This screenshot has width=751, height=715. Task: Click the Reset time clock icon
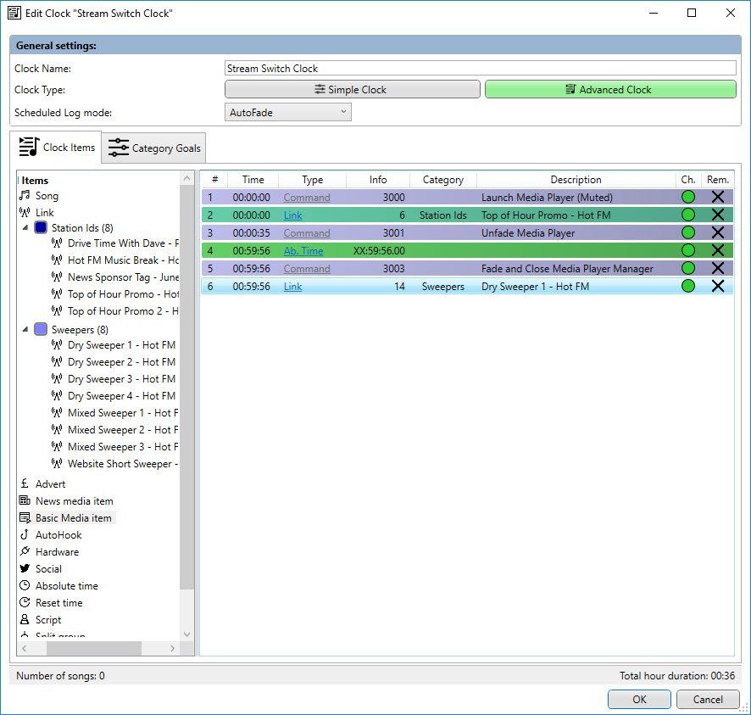tap(25, 602)
